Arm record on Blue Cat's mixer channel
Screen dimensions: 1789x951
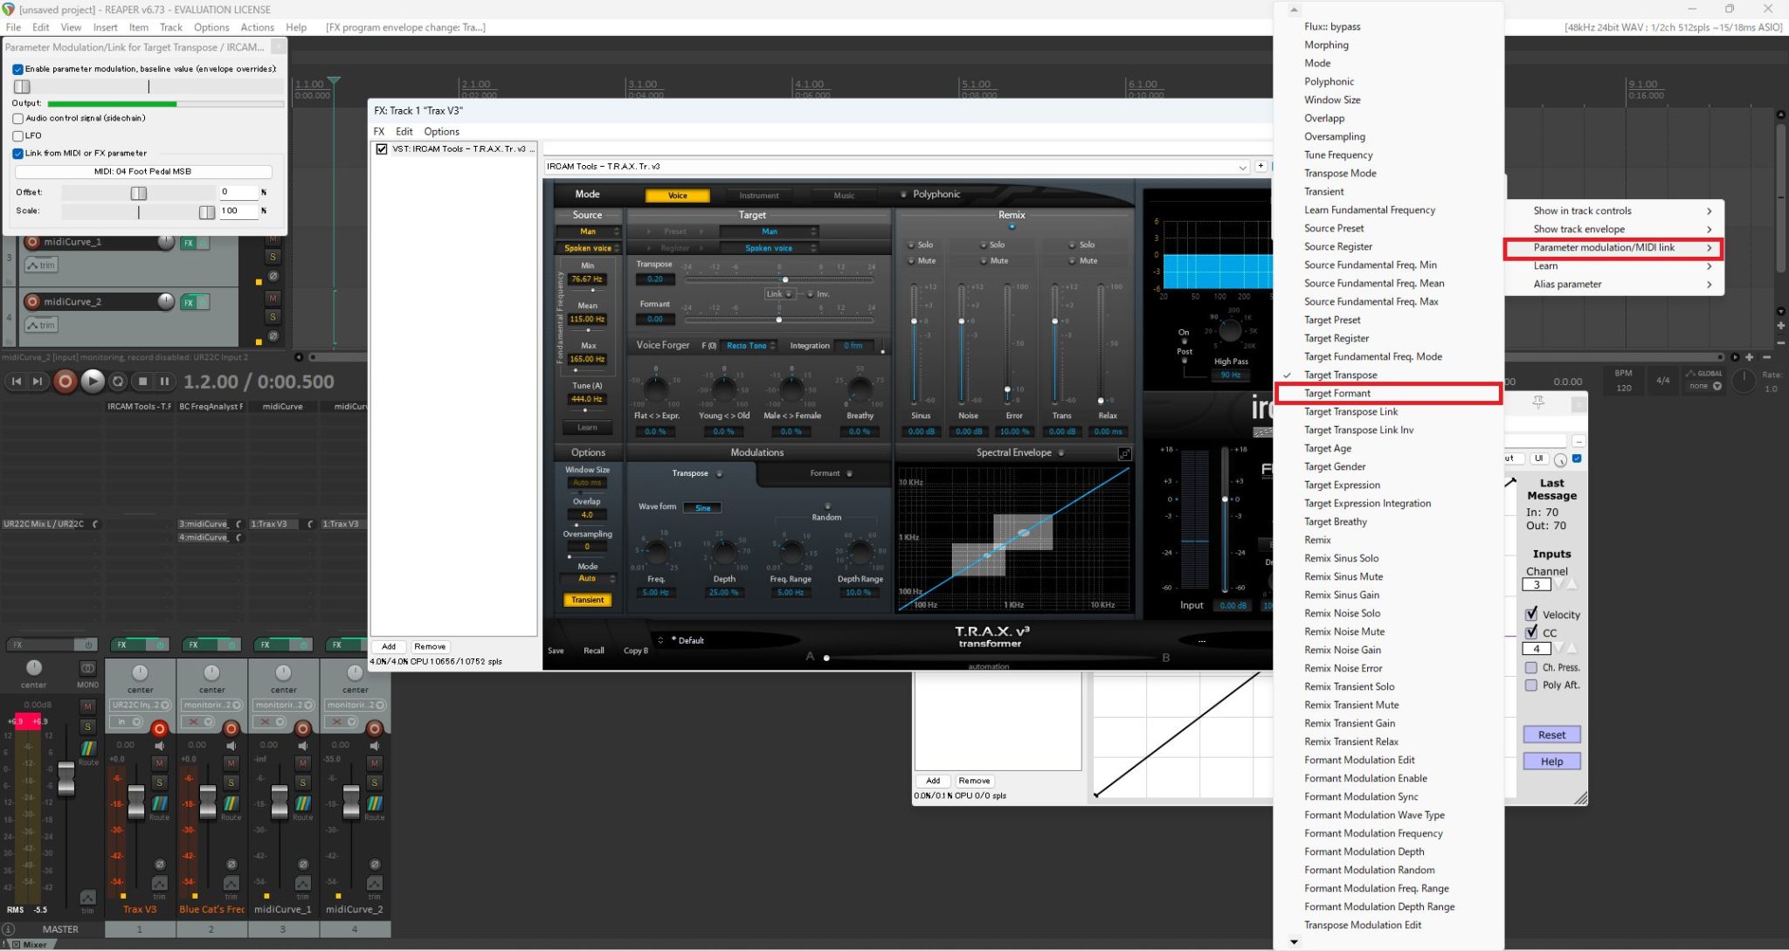[231, 728]
